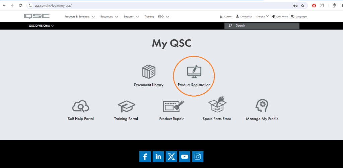The height and width of the screenshot is (168, 343).
Task: Click into the site Search field
Action: [x=262, y=26]
